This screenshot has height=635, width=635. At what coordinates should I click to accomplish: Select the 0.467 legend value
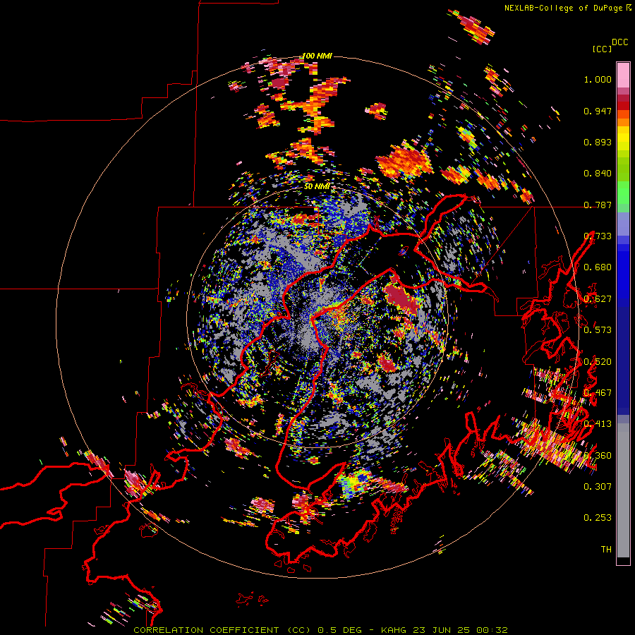point(598,393)
